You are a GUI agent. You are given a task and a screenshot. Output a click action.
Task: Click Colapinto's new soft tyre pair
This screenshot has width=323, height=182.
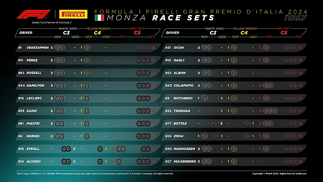(268, 85)
